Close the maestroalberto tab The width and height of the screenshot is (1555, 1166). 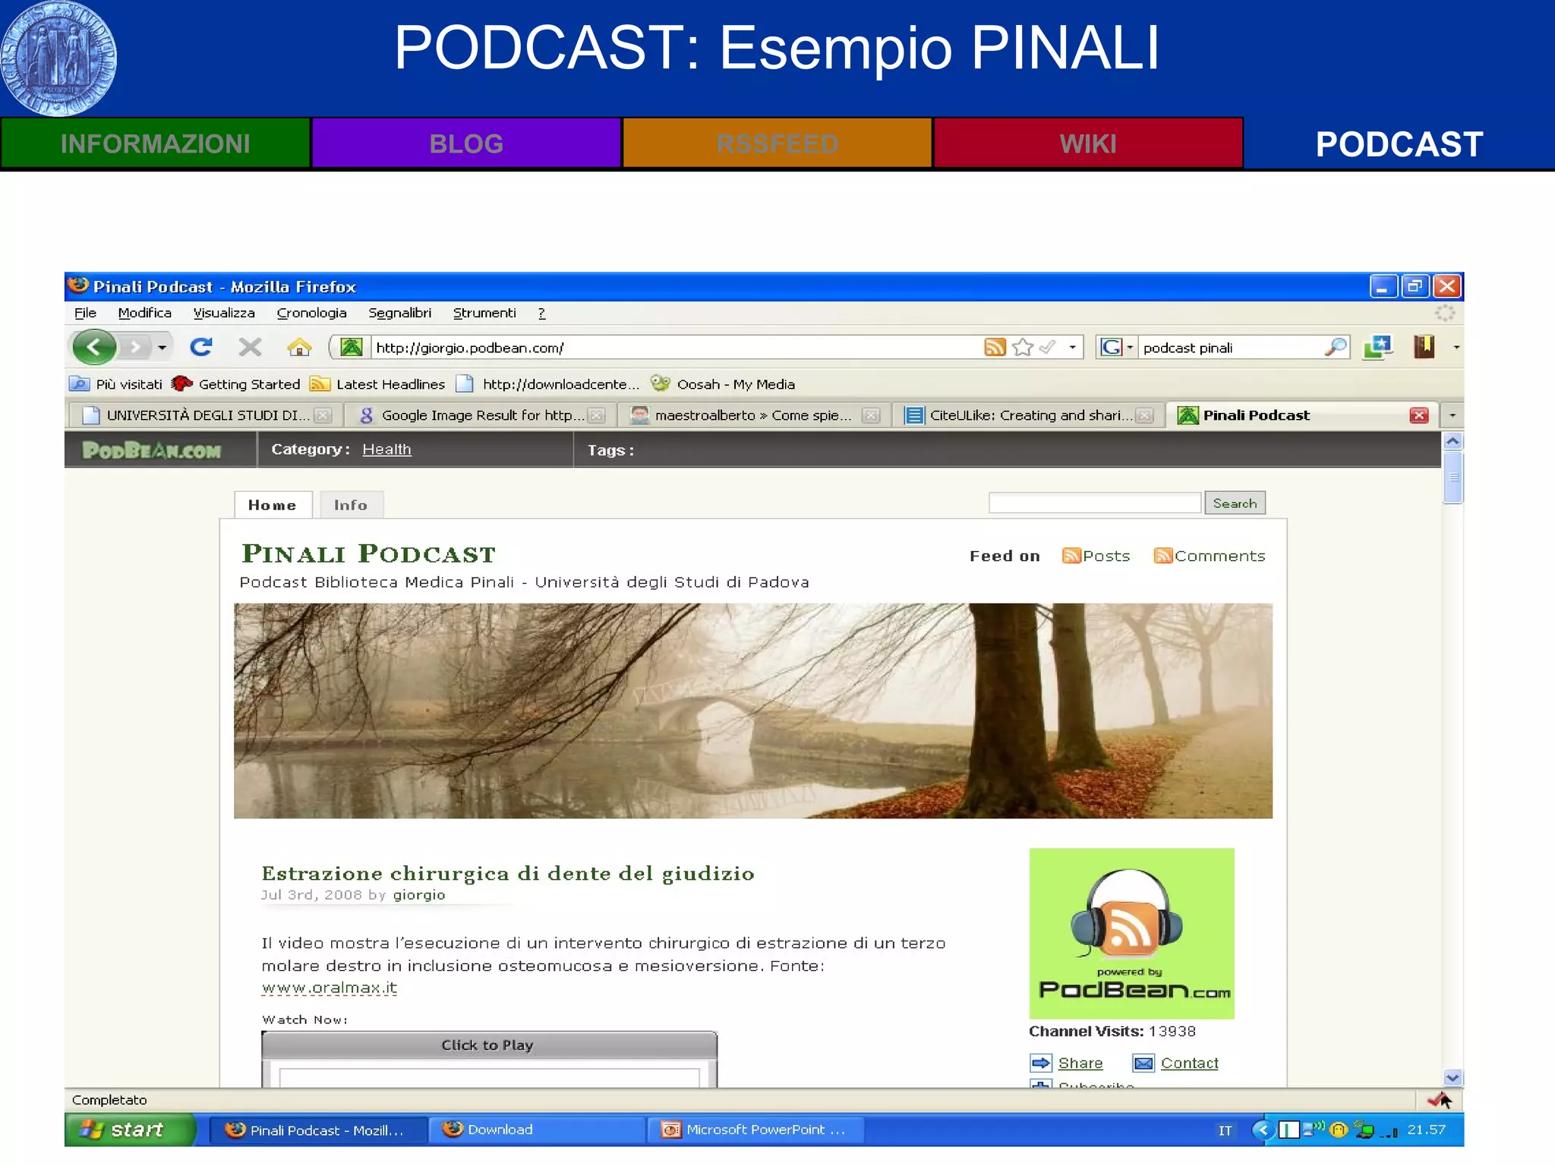pyautogui.click(x=871, y=415)
